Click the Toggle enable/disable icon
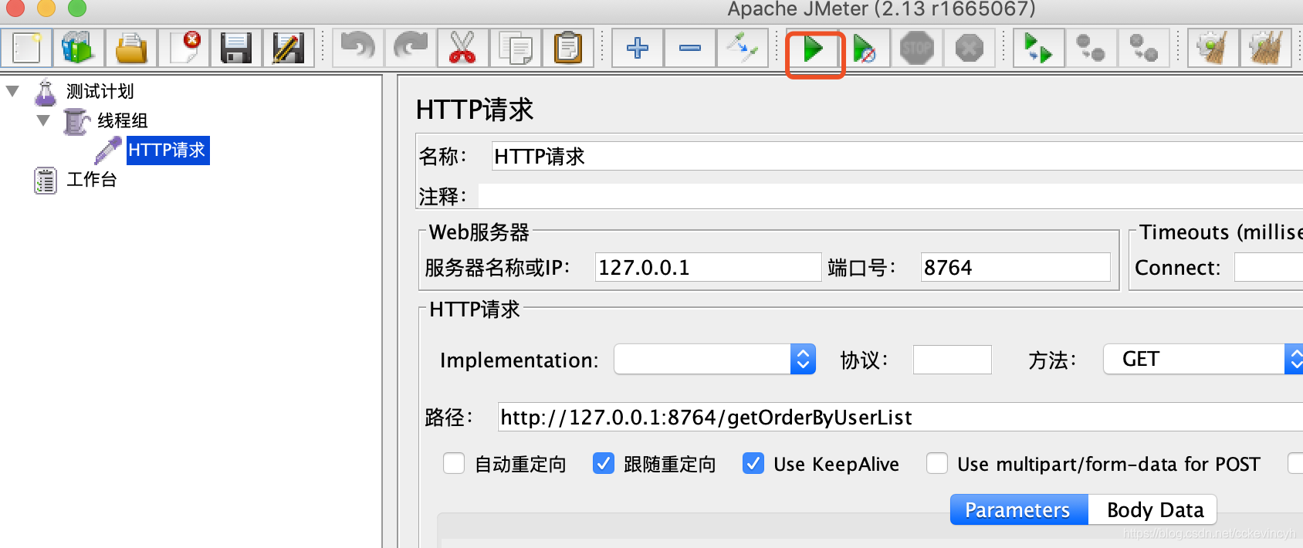 pyautogui.click(x=743, y=49)
